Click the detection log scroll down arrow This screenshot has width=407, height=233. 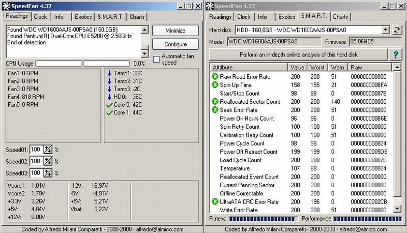click(x=144, y=53)
